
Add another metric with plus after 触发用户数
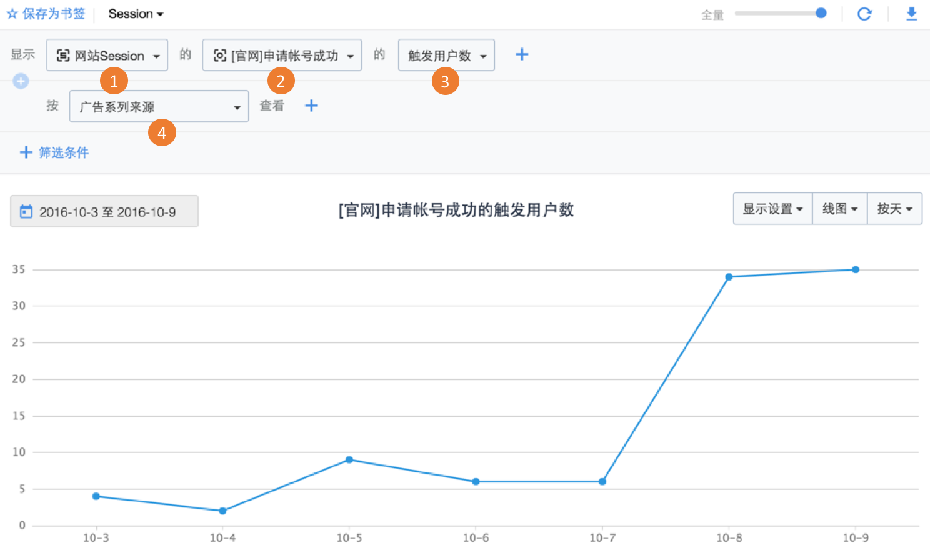click(x=522, y=55)
